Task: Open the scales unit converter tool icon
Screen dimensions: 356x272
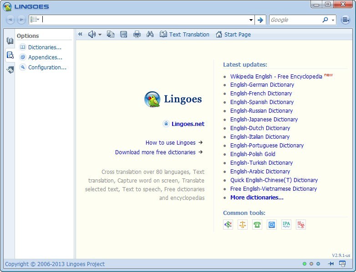Action: [243, 225]
